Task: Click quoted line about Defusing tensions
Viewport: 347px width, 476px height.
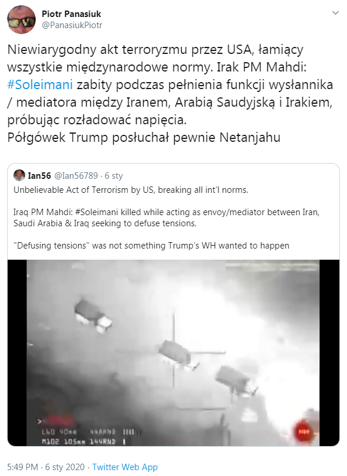Action: [x=151, y=245]
